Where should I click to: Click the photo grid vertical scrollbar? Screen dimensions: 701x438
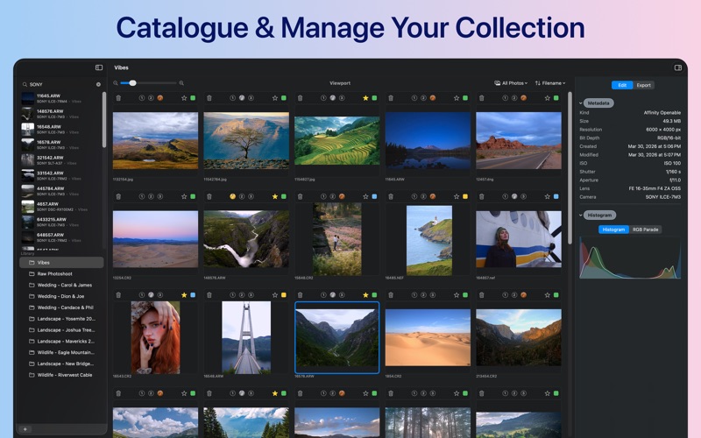tap(570, 168)
